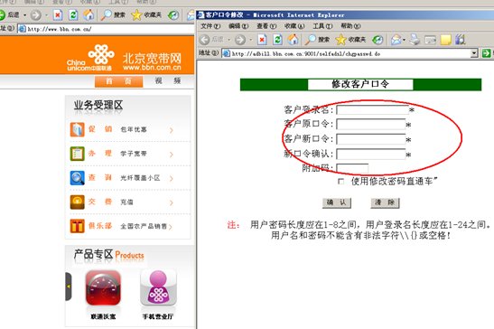Open the 帮助(H) menu
Image resolution: width=494 pixels, height=329 pixels.
click(x=350, y=26)
